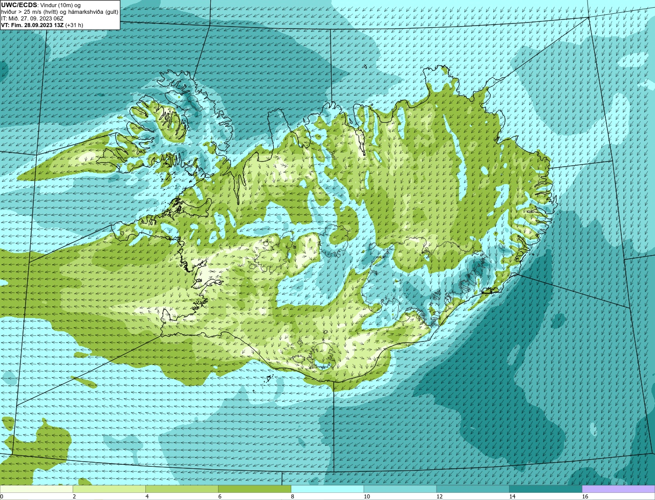Click the light teal 10–12 m/s legend swatch

coord(400,489)
